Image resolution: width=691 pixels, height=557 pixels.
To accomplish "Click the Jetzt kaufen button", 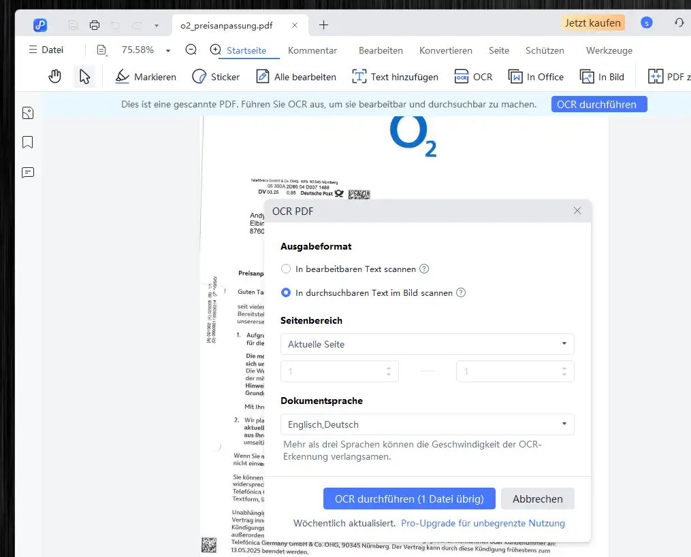I will (593, 23).
